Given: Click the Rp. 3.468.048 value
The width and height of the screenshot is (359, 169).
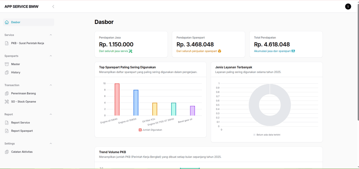Looking at the screenshot, I should point(195,44).
